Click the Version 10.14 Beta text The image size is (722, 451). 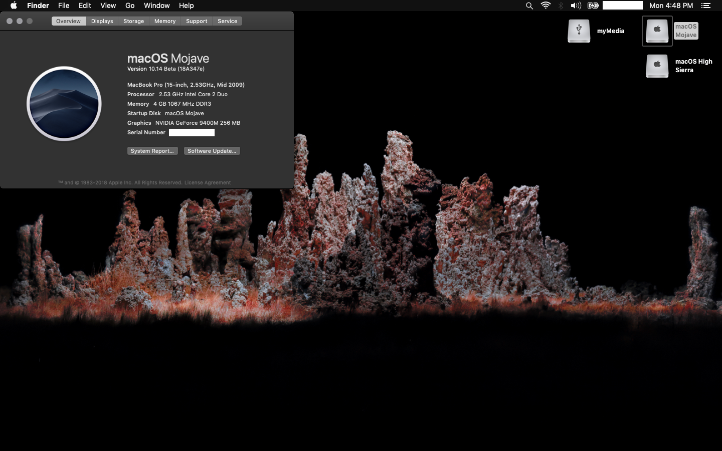(x=166, y=69)
